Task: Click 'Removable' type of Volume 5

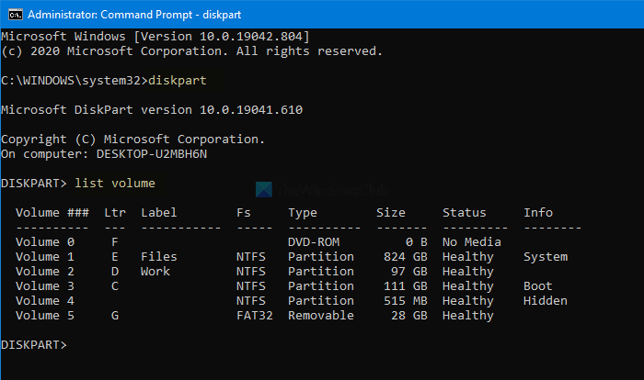Action: click(321, 316)
